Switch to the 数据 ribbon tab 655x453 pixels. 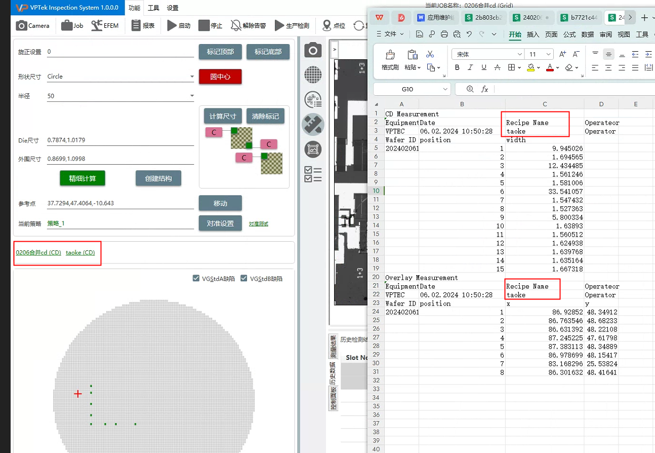pos(588,34)
